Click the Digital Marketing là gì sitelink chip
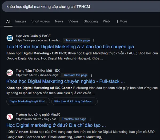 [28, 101]
